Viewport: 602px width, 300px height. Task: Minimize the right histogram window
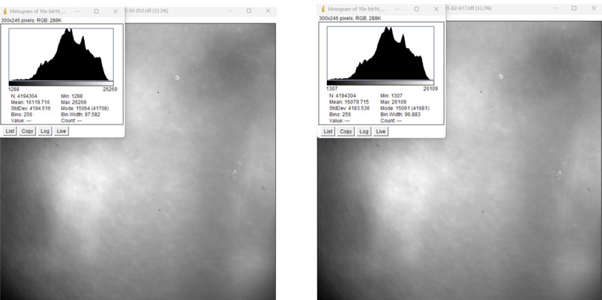tap(398, 9)
